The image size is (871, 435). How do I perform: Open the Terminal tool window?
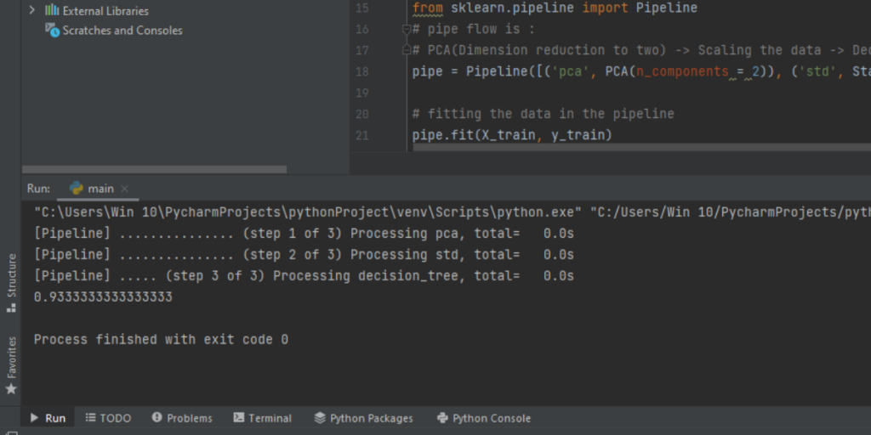[x=263, y=418]
